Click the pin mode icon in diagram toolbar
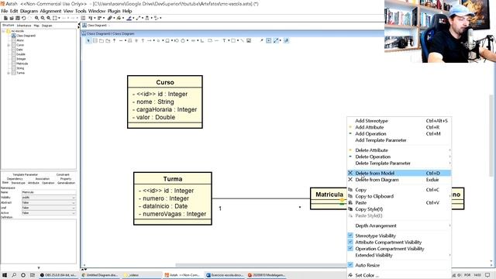496x279 pixels. (262, 40)
